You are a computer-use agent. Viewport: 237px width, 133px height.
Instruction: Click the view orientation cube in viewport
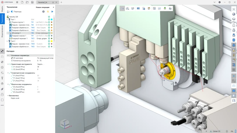[x=65, y=124]
